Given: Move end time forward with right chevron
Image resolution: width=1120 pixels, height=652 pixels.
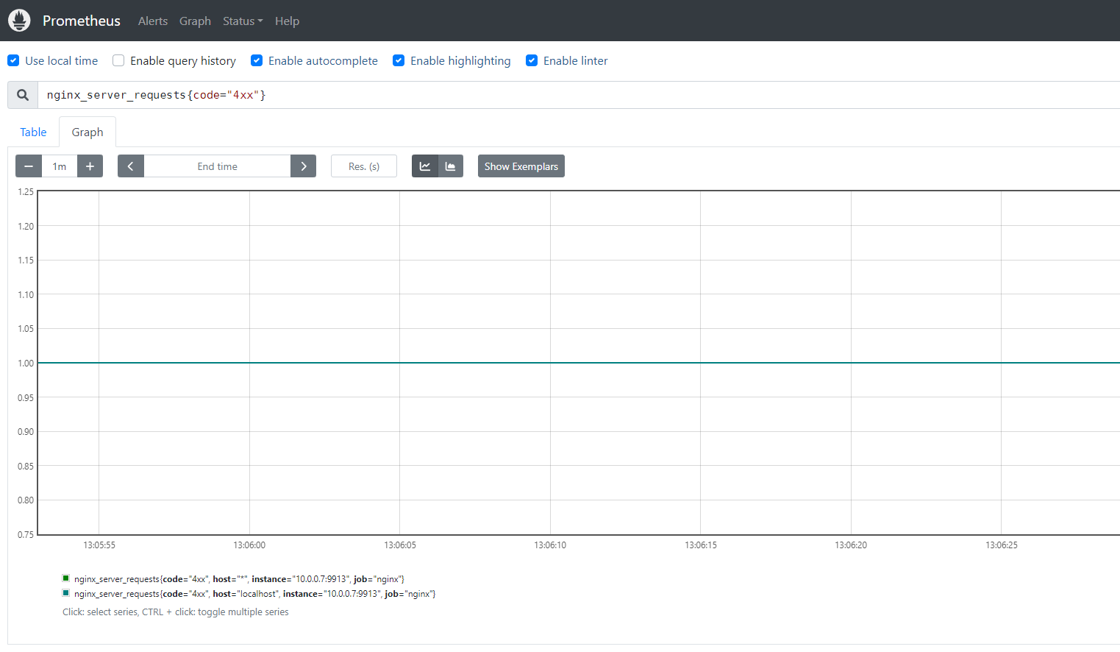Looking at the screenshot, I should [304, 166].
